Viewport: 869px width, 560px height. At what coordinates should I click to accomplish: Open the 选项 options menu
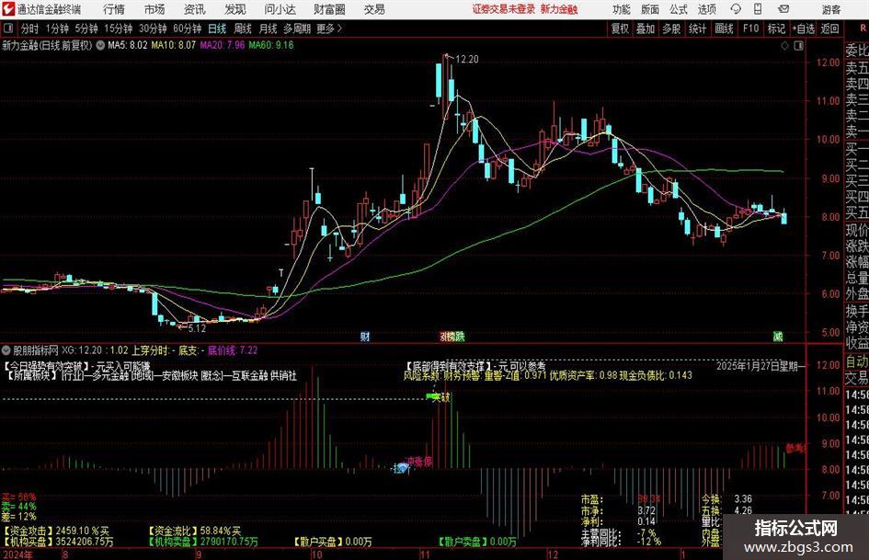[x=706, y=9]
